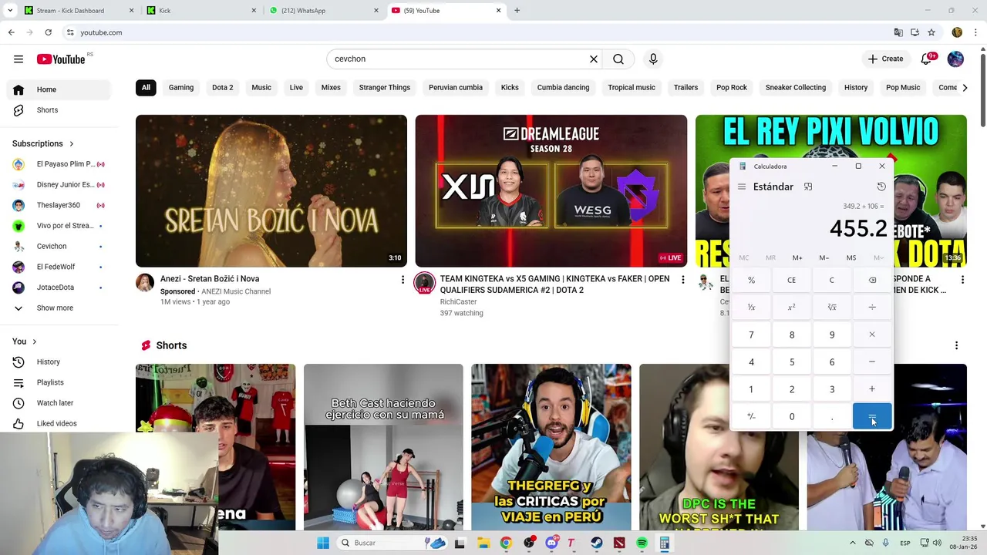The image size is (987, 555).
Task: Open the calculator history icon
Action: (x=881, y=187)
